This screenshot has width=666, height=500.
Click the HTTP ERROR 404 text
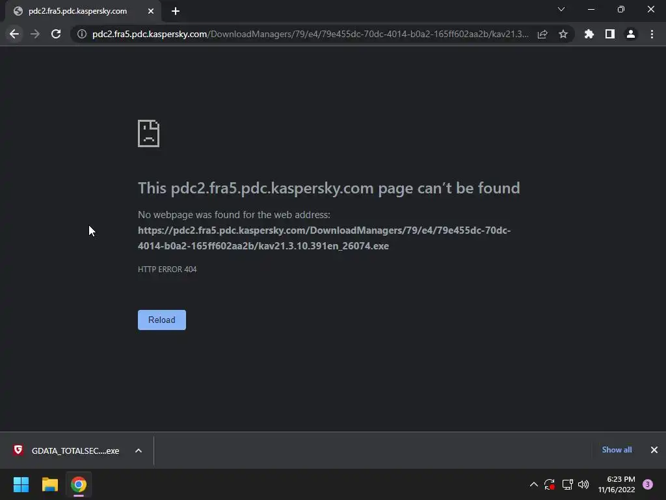[x=167, y=269]
